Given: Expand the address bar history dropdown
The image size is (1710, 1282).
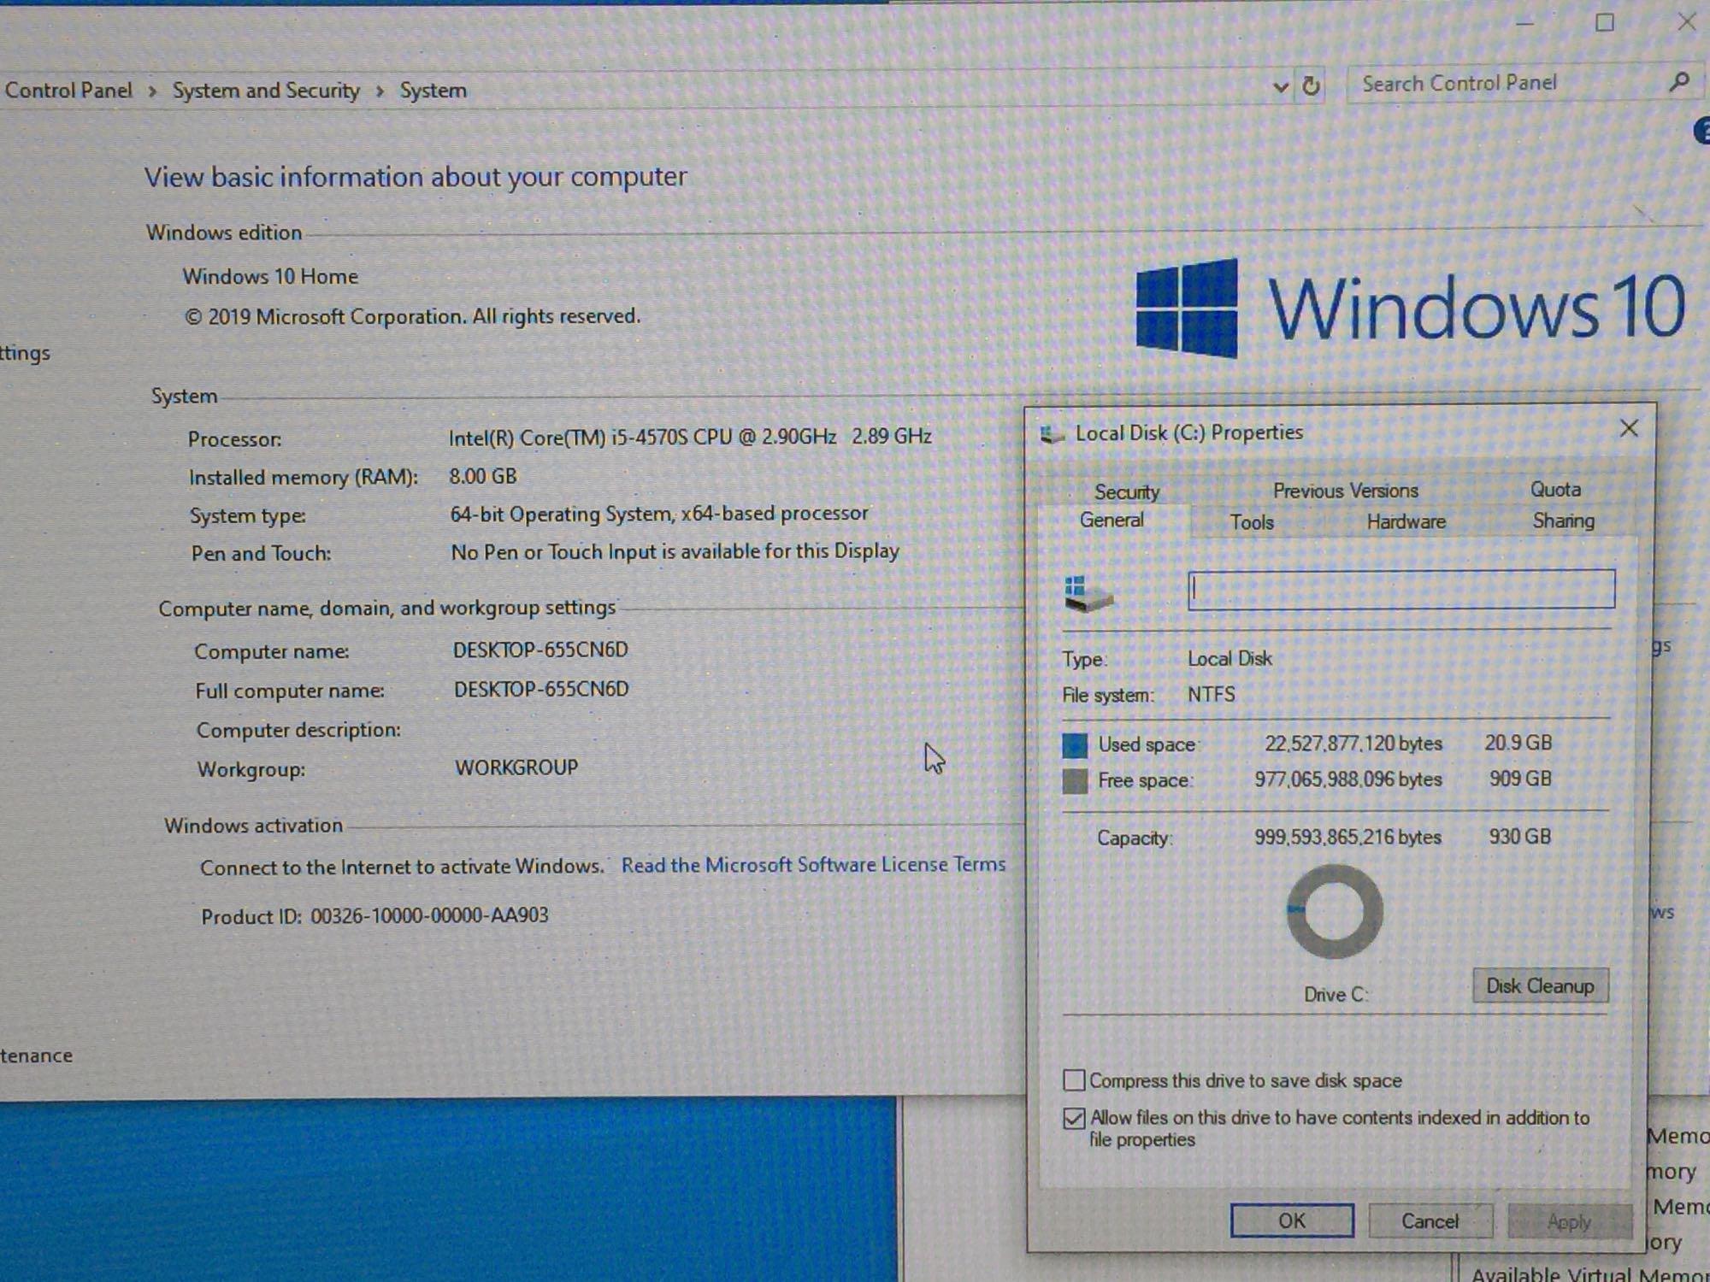Looking at the screenshot, I should (1280, 86).
